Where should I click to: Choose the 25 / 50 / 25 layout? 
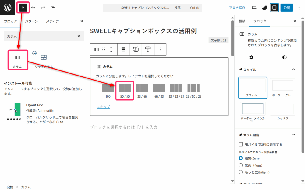click(x=194, y=91)
